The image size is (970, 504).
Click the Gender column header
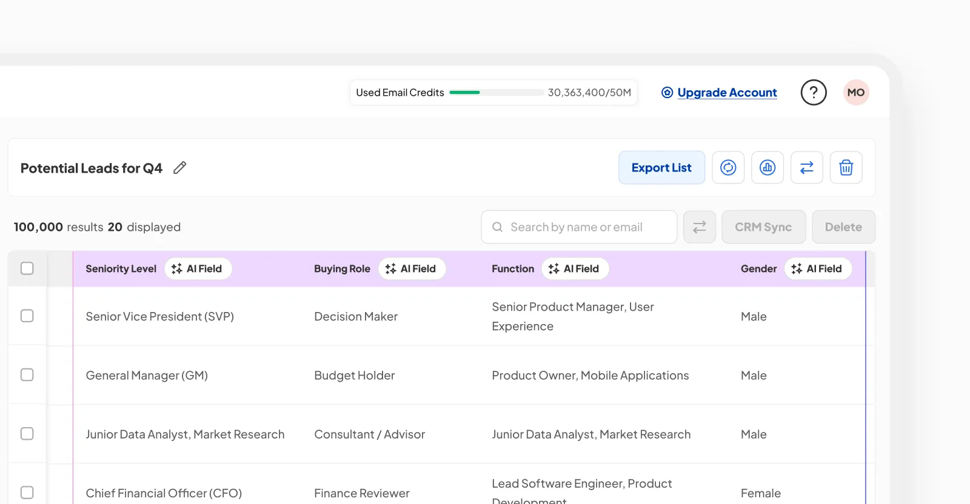point(758,269)
